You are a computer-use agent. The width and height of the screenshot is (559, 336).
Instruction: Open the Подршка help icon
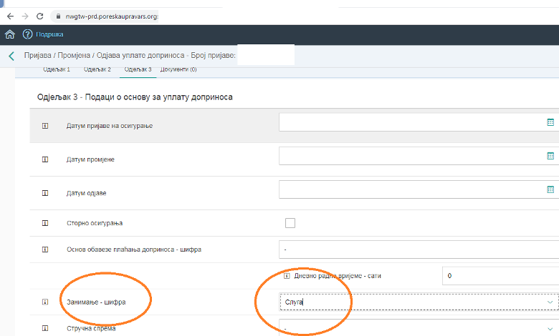(28, 34)
